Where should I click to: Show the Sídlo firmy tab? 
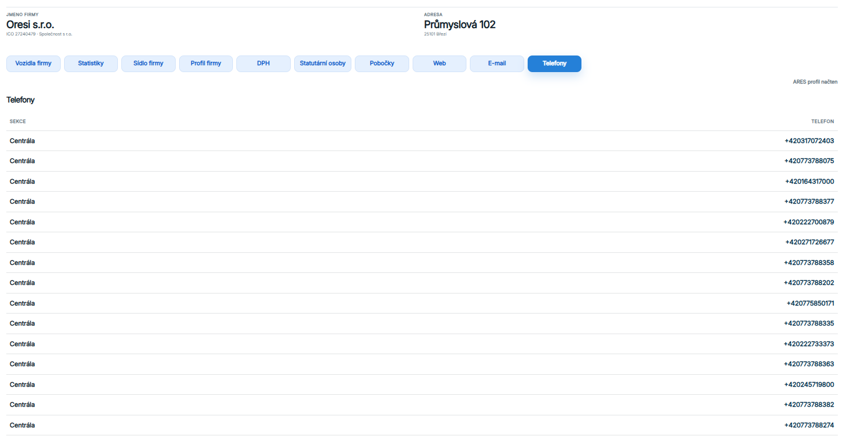(x=148, y=64)
